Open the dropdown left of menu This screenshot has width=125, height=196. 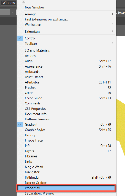(12, 12)
